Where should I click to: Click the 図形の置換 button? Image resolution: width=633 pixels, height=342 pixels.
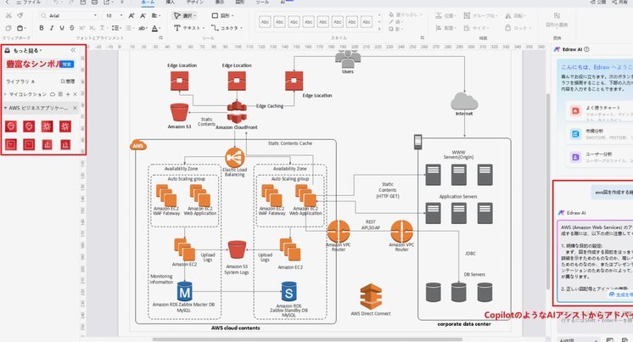coord(557,20)
